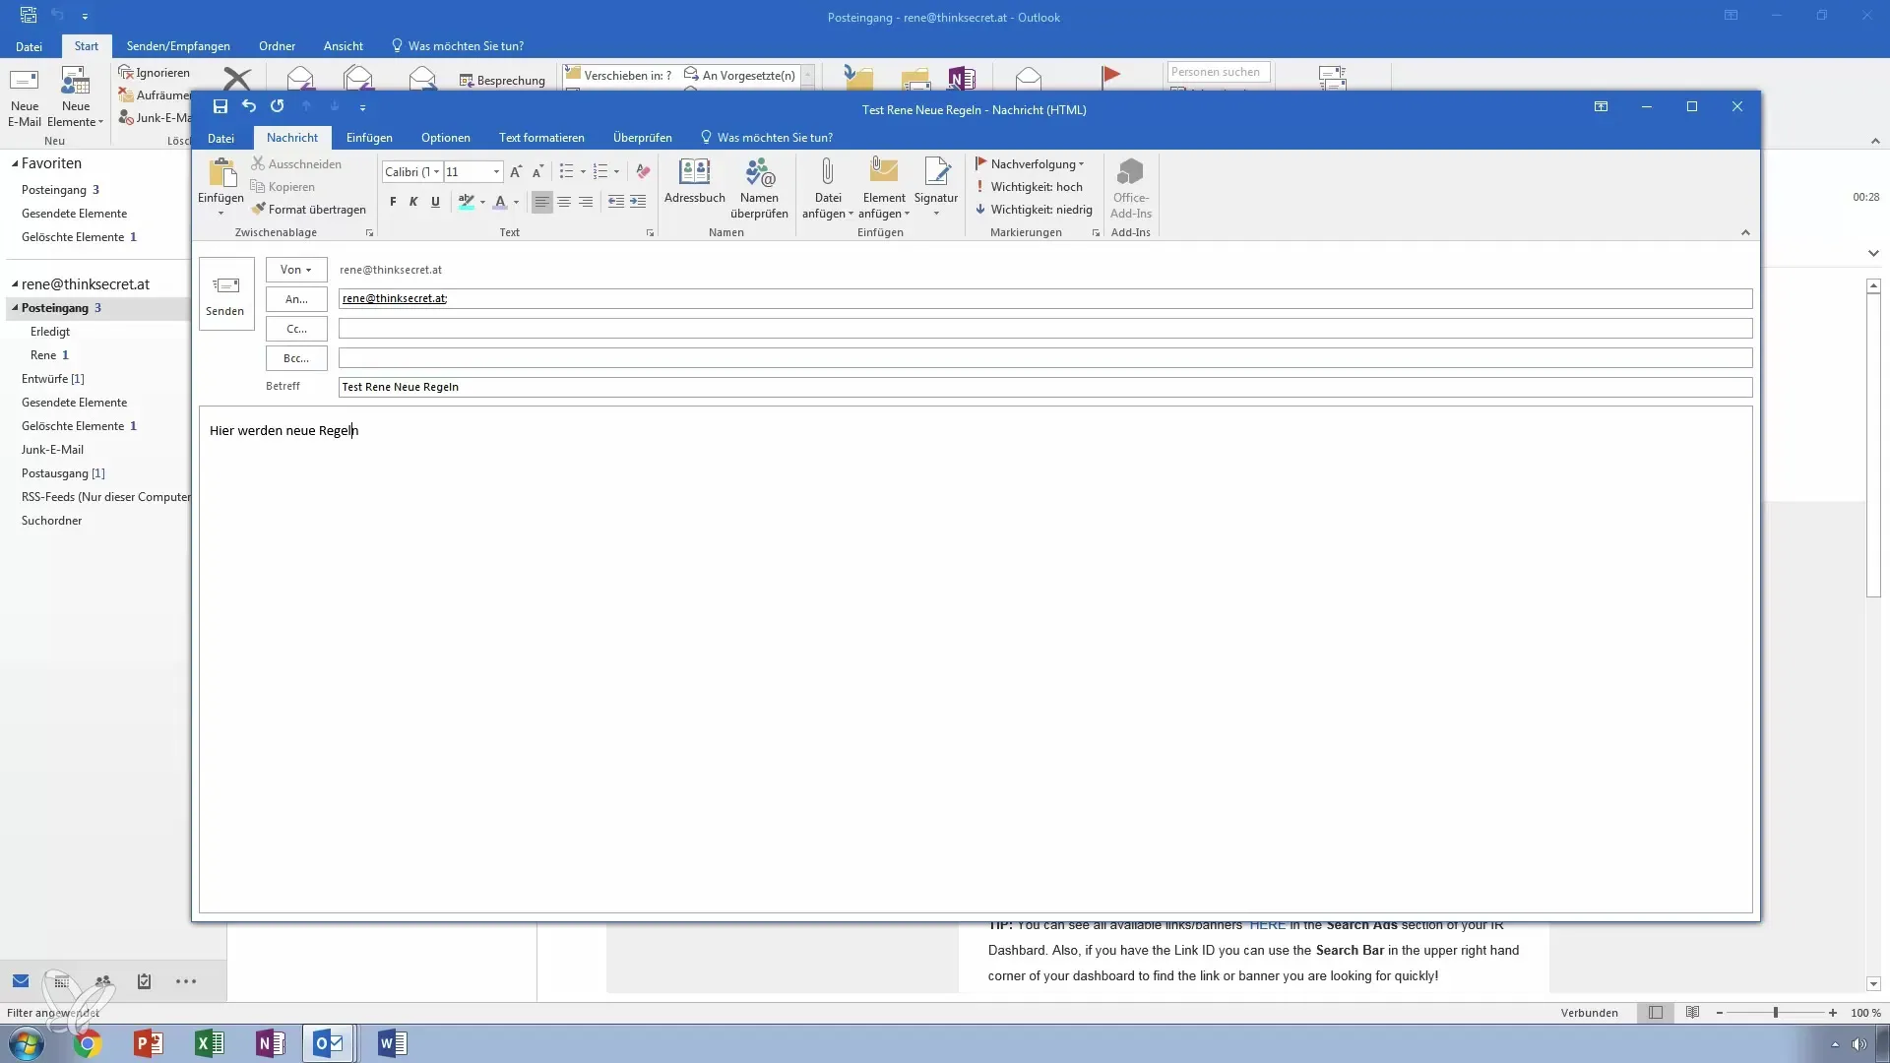
Task: Attach a file with Datei anfügen
Action: pyautogui.click(x=828, y=189)
